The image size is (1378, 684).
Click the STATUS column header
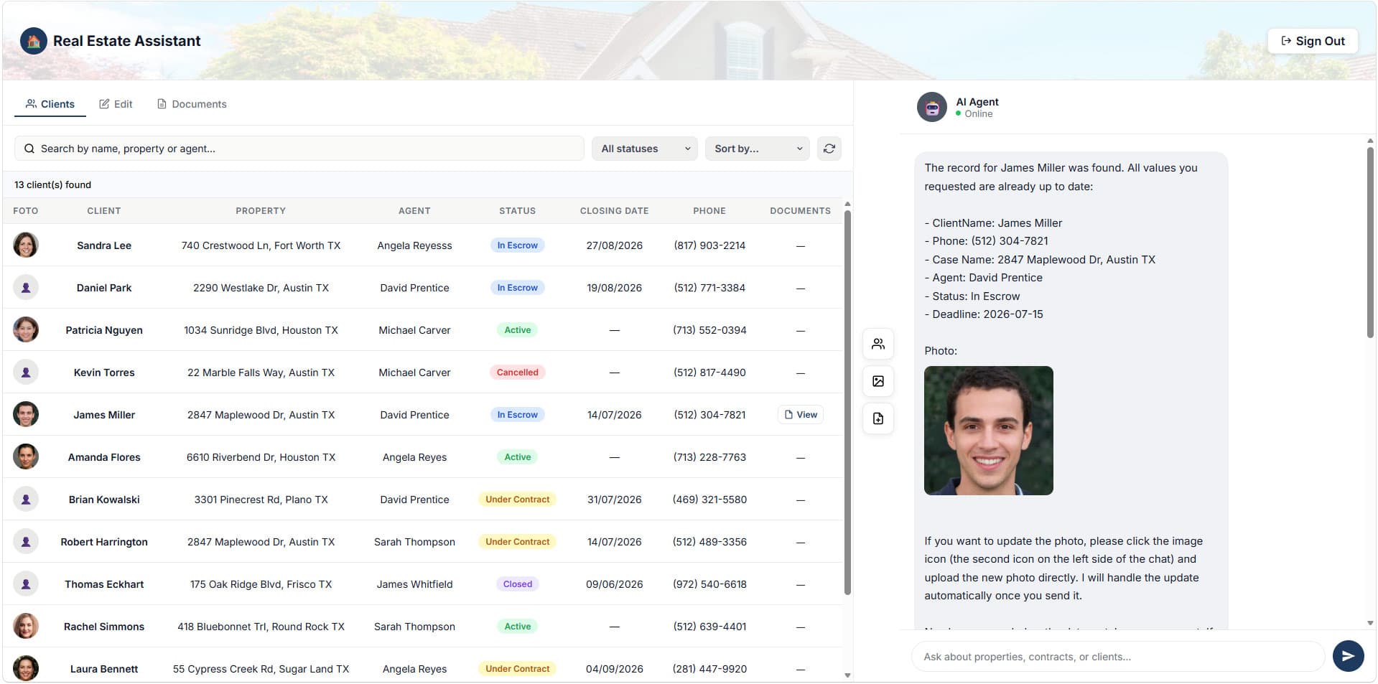[517, 210]
